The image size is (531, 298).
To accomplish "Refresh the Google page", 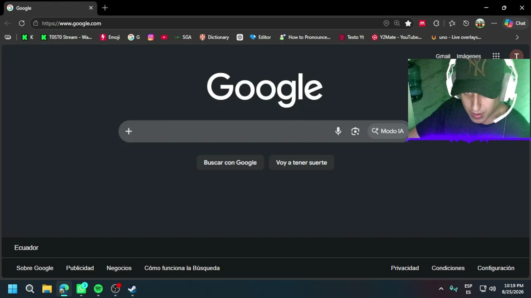I will pos(22,24).
